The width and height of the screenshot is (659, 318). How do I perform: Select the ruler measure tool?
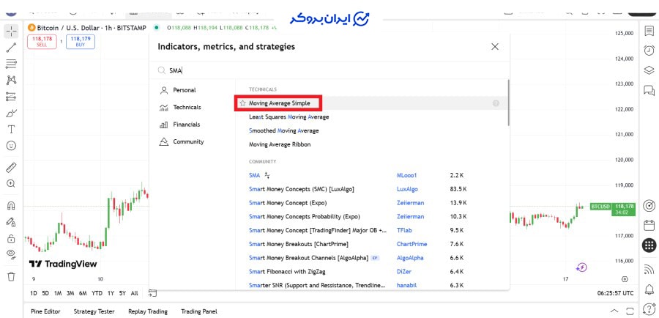(x=11, y=167)
